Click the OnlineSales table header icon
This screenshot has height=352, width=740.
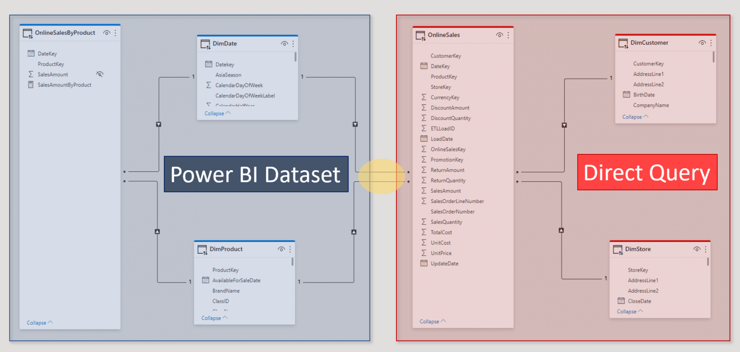coord(421,35)
